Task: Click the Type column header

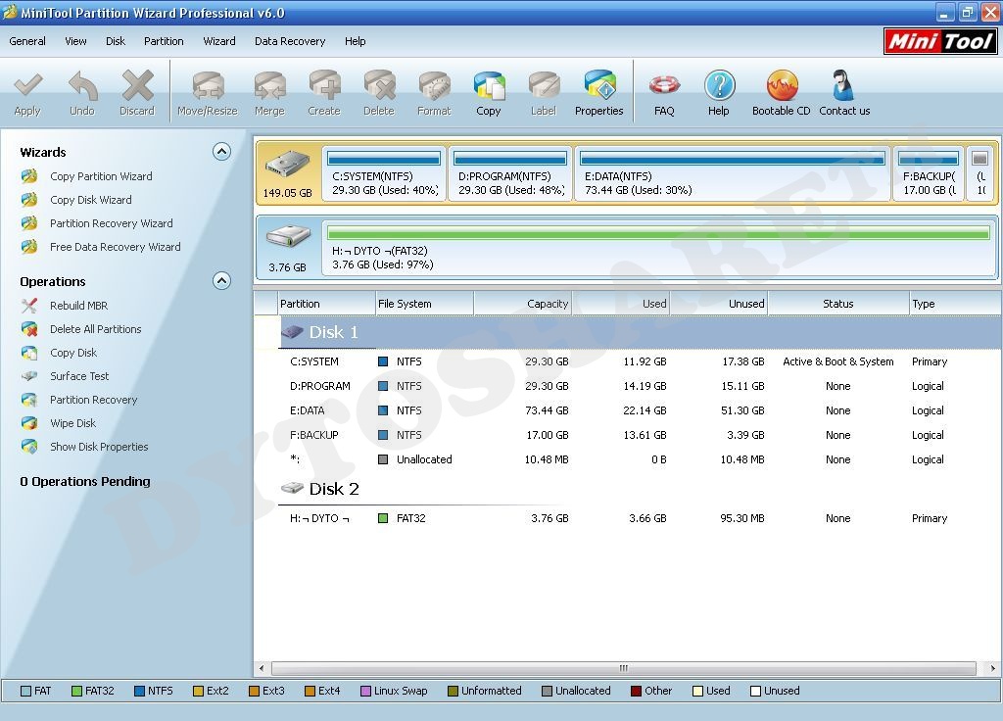Action: coord(956,304)
